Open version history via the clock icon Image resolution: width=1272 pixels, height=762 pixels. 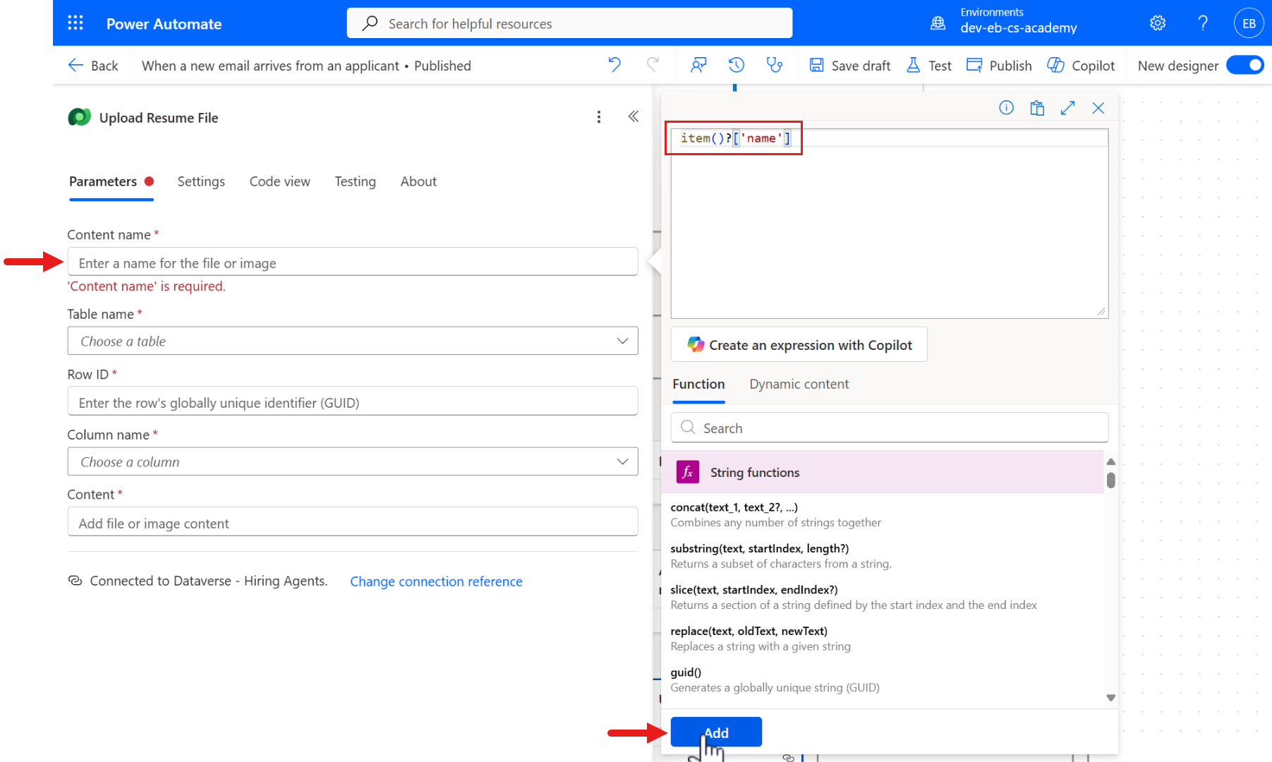click(736, 65)
